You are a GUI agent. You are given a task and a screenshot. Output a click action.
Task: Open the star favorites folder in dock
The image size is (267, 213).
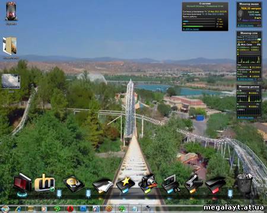pos(126,185)
